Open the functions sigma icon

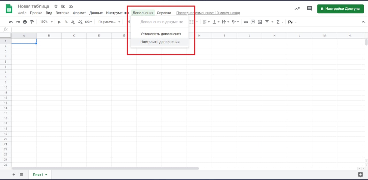click(x=278, y=22)
